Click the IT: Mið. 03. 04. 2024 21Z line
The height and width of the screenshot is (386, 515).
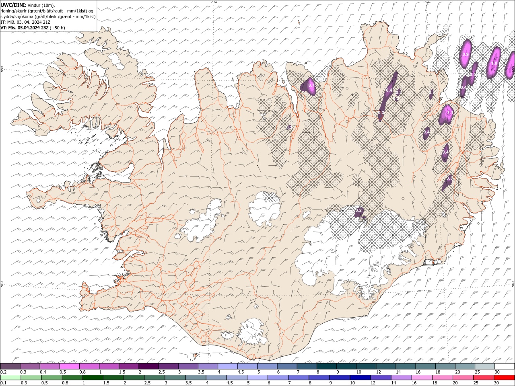tap(25, 22)
